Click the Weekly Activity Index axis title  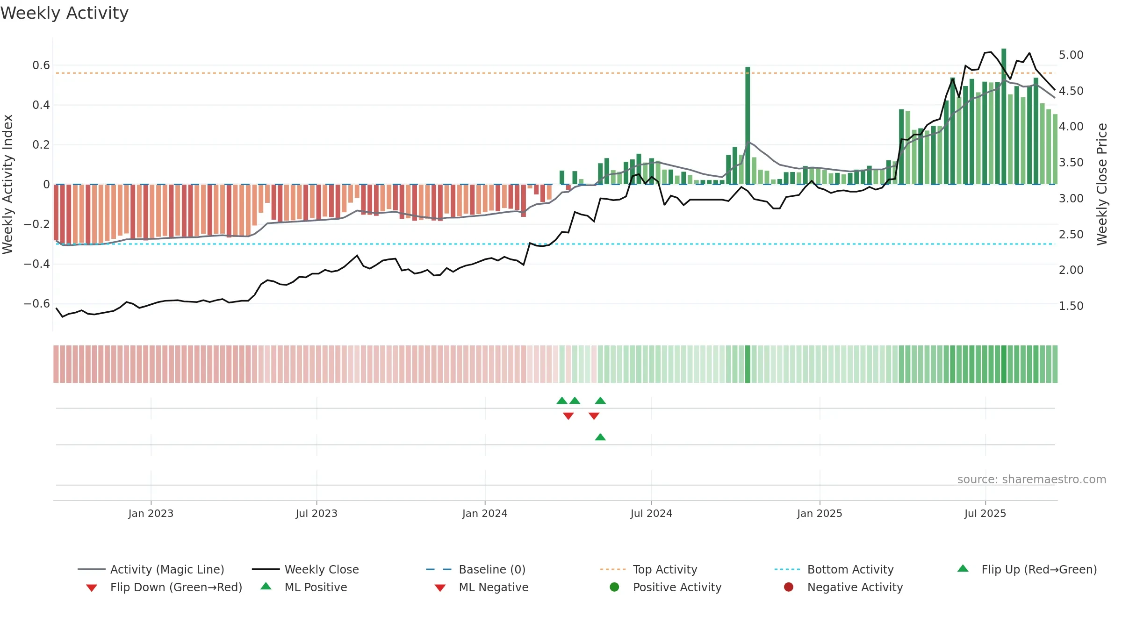coord(7,185)
